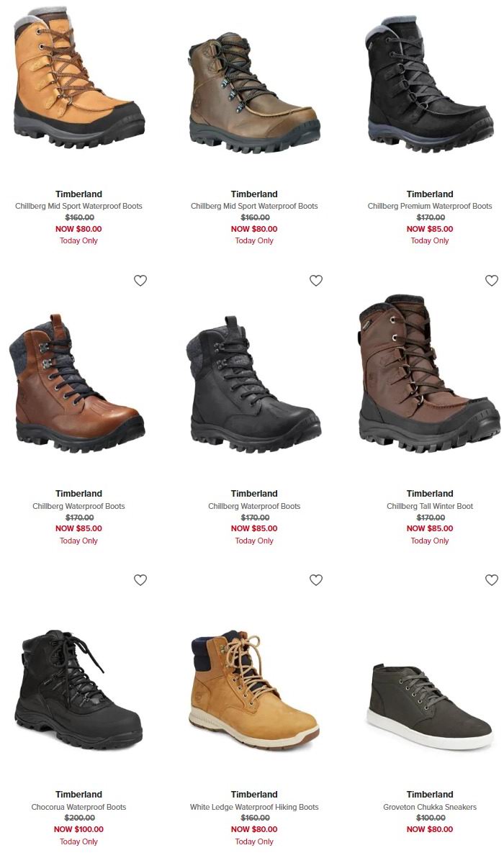504x858 pixels.
Task: View black Chillberg Premium Waterproof Boots photo
Action: [430, 83]
